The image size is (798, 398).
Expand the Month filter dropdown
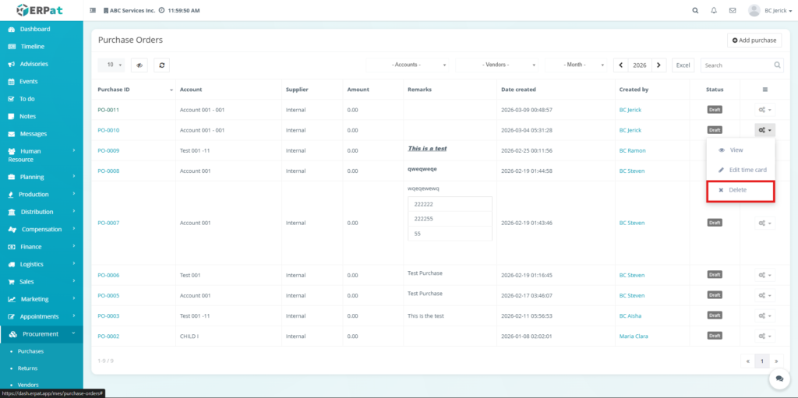coord(577,65)
